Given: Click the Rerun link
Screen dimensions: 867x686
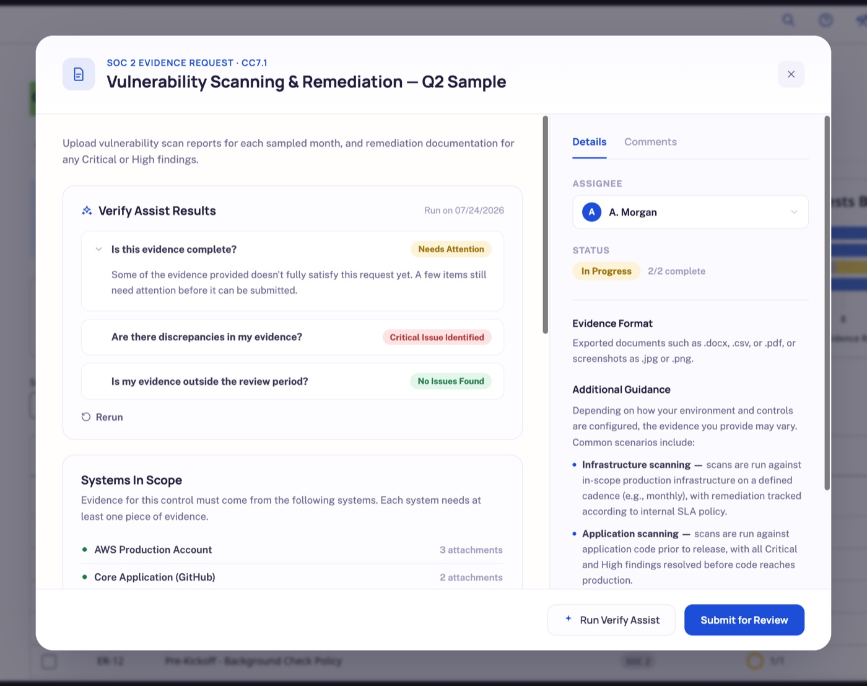Looking at the screenshot, I should [x=102, y=417].
